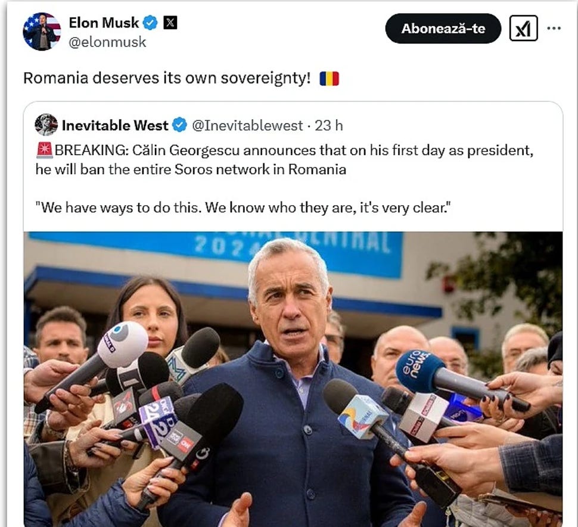Click the 23 h timestamp

pos(329,126)
